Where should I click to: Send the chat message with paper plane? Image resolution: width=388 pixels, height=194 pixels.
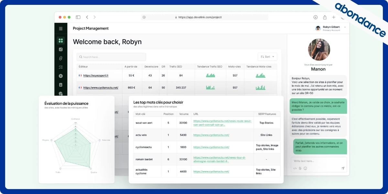tap(343, 168)
